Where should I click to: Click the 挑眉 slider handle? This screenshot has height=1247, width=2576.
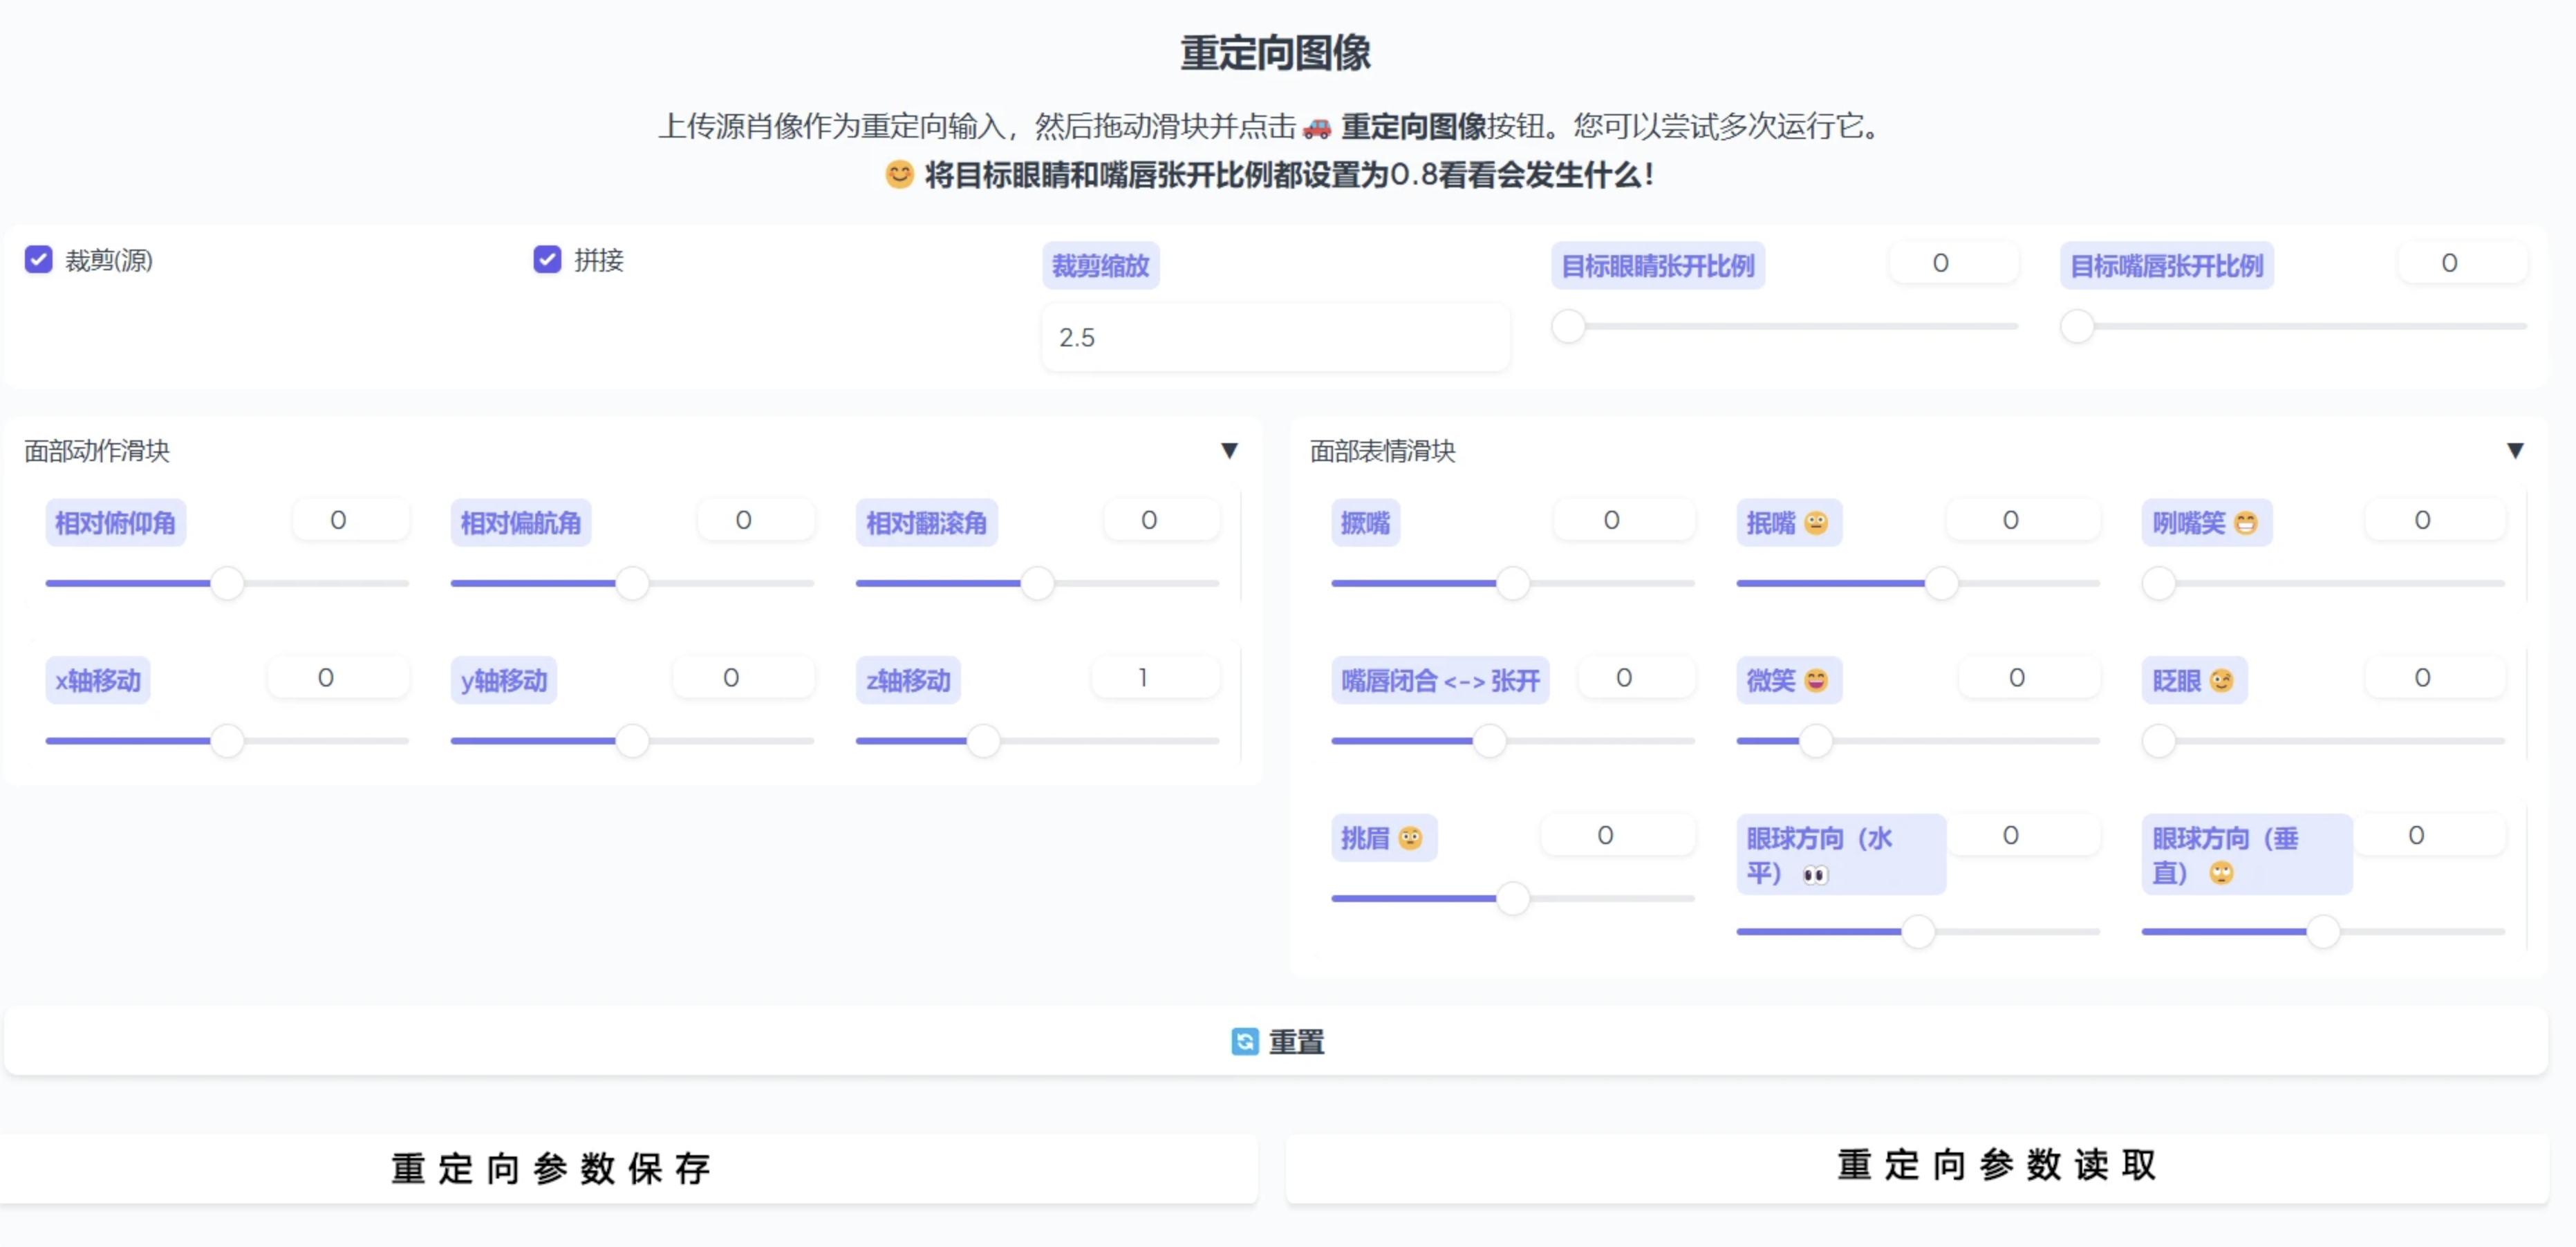tap(1513, 898)
